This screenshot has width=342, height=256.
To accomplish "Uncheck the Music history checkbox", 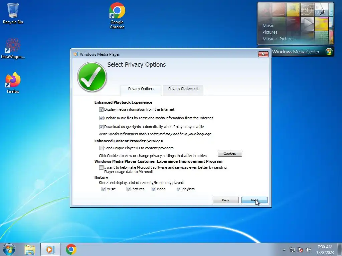I will 104,189.
